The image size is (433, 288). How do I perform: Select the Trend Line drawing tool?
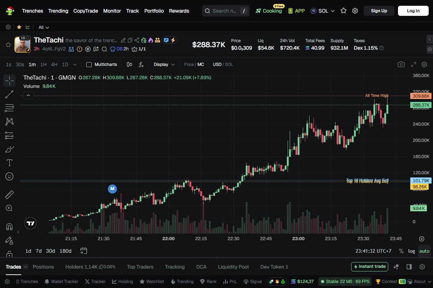click(x=9, y=94)
